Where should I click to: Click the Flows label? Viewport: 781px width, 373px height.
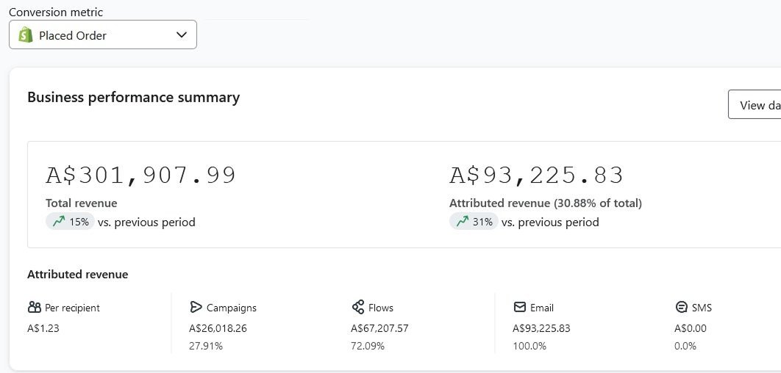381,308
